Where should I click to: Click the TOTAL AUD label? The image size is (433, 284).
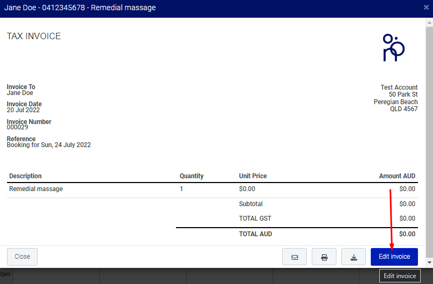point(255,234)
